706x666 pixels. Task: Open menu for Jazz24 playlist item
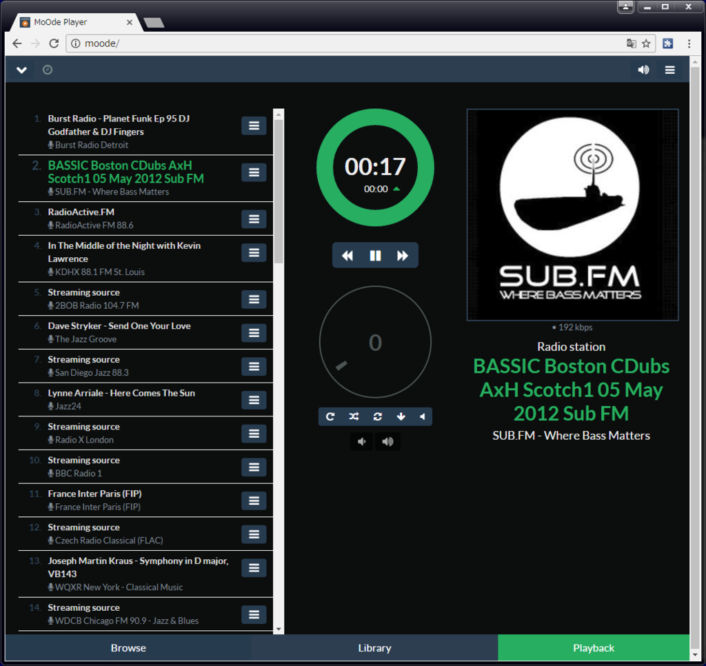tap(254, 401)
